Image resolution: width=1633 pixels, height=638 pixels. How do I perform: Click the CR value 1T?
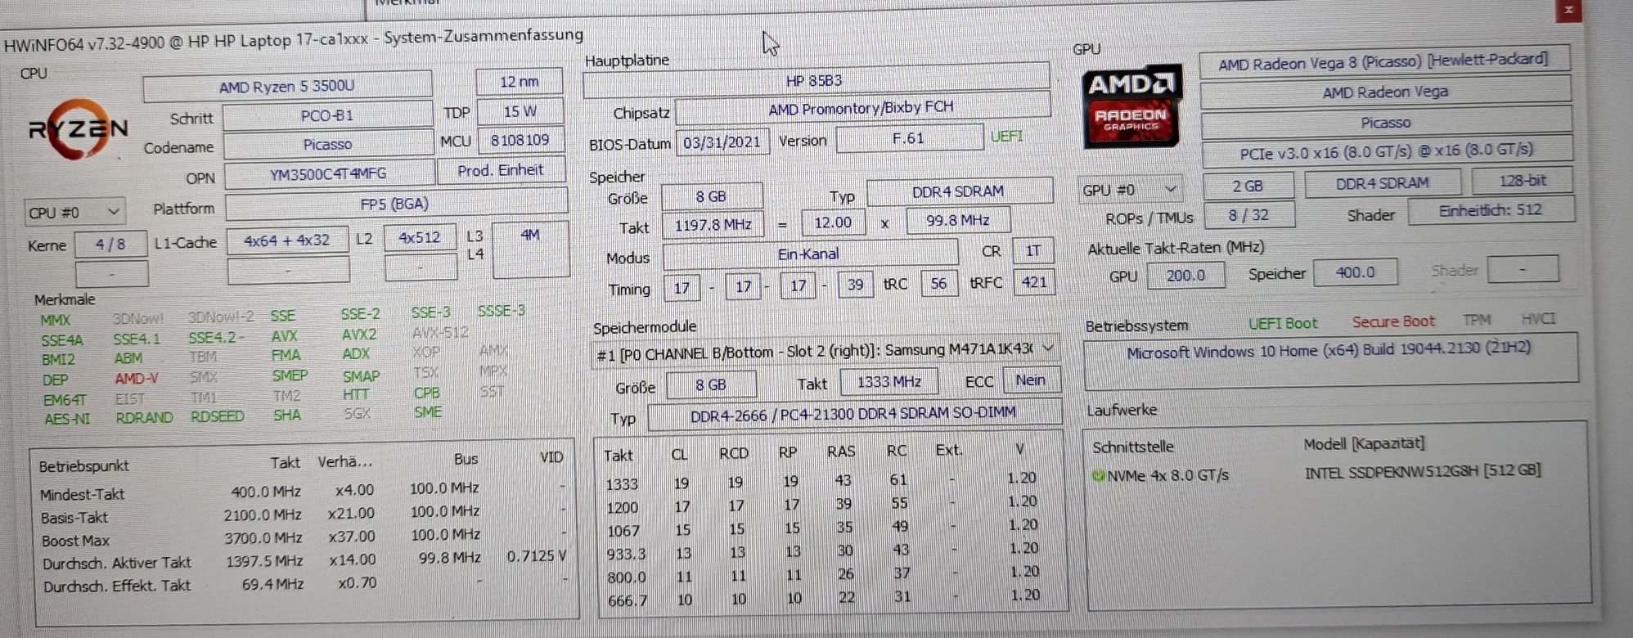tap(1032, 251)
